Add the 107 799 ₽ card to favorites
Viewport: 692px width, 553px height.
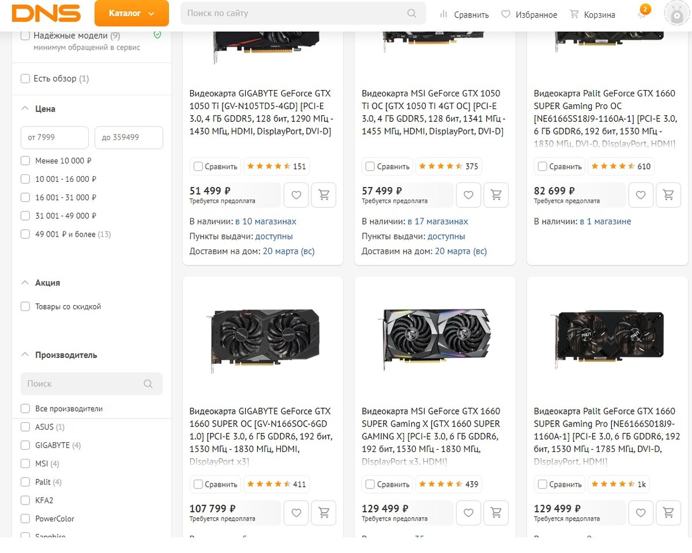click(296, 513)
